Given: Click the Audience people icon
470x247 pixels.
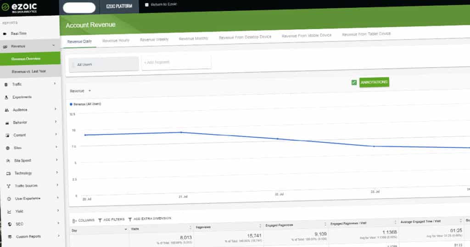Looking at the screenshot, I should click(x=6, y=110).
